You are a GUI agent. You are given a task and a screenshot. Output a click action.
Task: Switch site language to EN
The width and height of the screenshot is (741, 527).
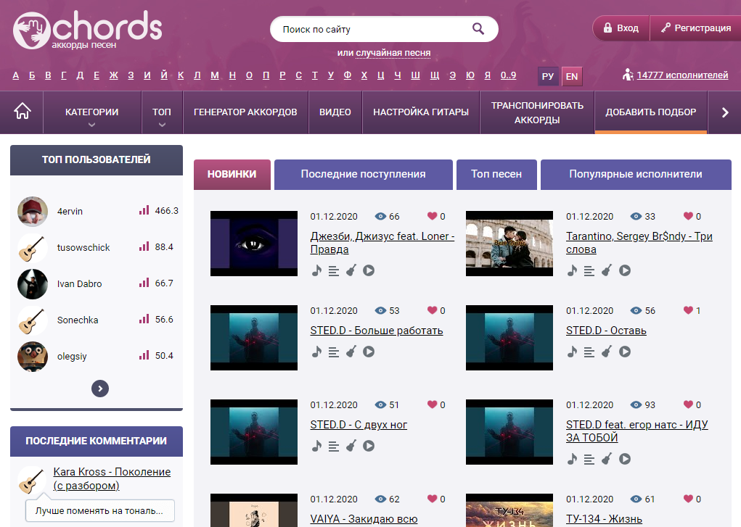572,76
